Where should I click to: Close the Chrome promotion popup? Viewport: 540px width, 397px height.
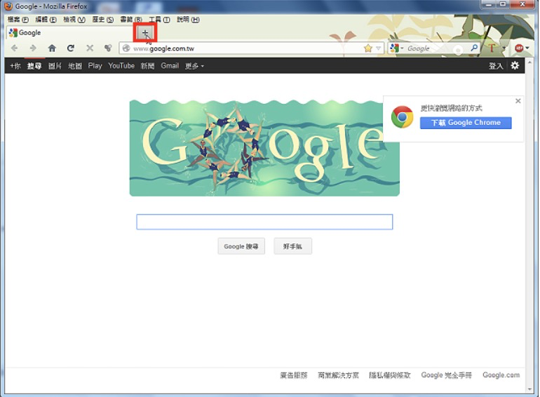click(x=518, y=101)
